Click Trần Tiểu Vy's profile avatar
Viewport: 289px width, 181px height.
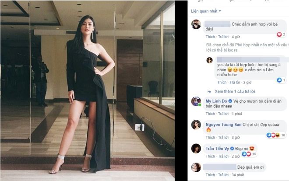[196, 149]
